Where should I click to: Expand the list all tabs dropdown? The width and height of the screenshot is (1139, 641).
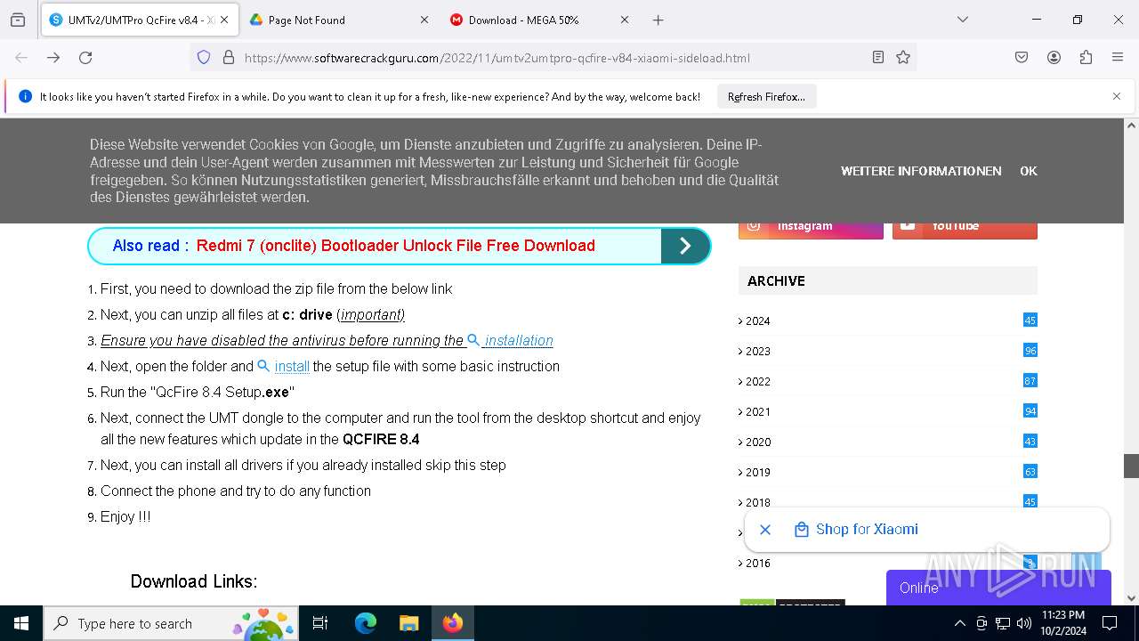(963, 20)
